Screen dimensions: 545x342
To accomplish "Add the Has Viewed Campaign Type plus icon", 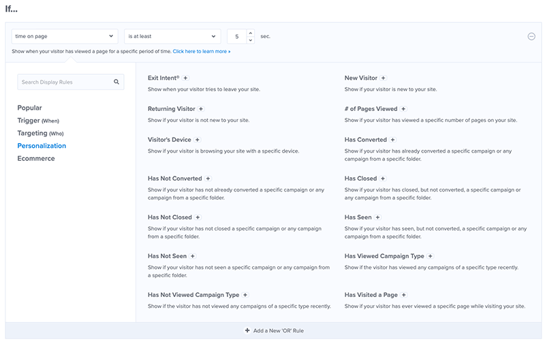I will (x=431, y=256).
